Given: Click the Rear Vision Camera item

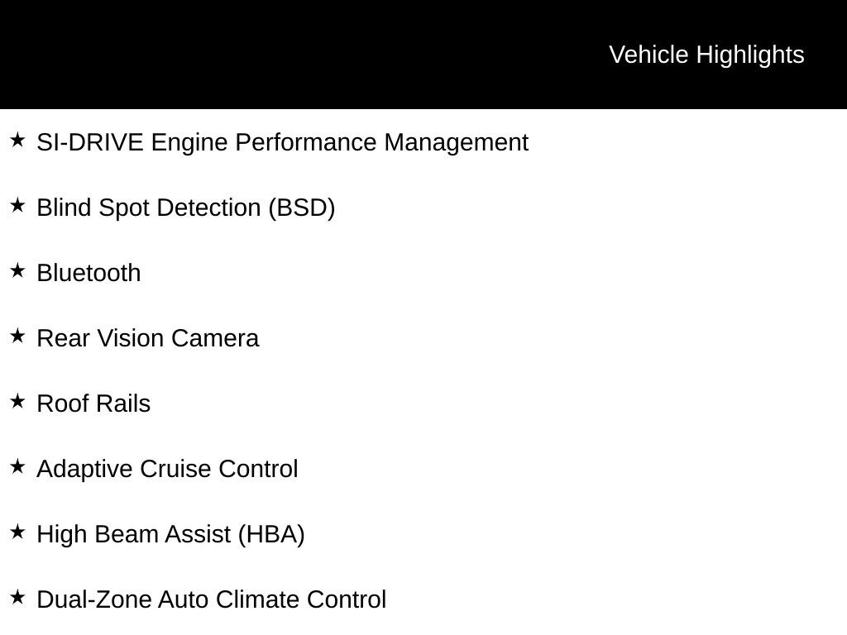Looking at the screenshot, I should point(148,338).
